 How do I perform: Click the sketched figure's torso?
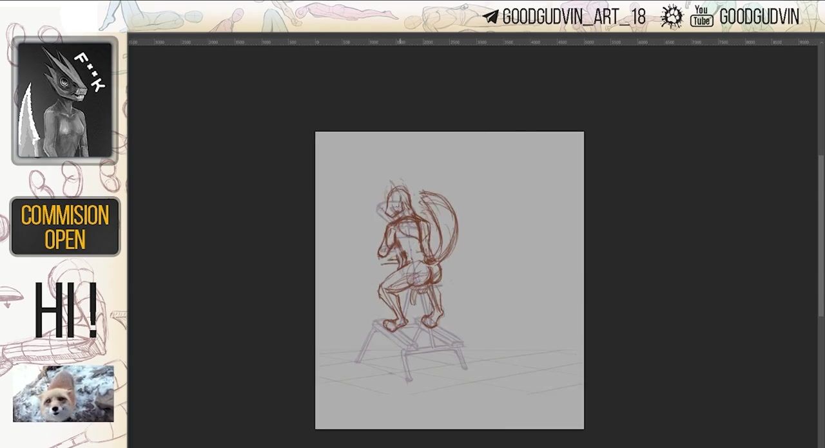[403, 245]
